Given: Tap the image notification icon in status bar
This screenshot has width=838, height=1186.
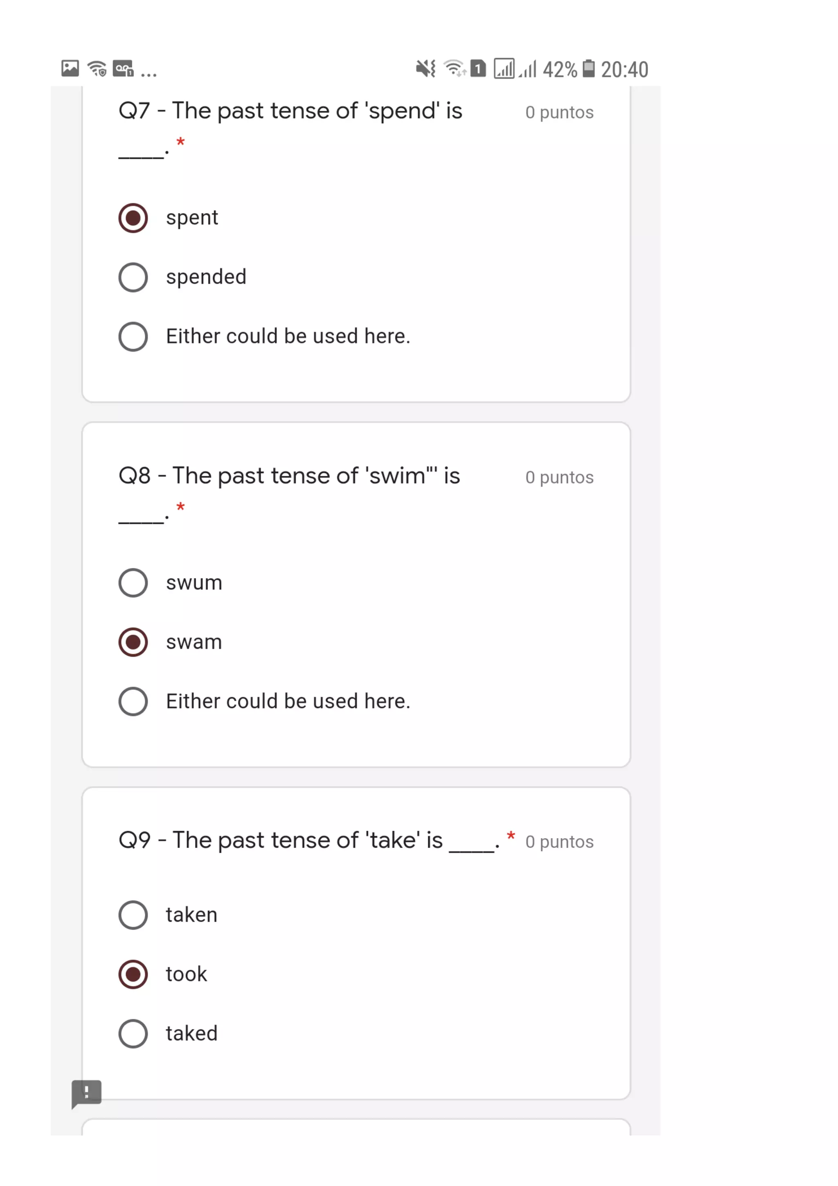Looking at the screenshot, I should (x=70, y=68).
